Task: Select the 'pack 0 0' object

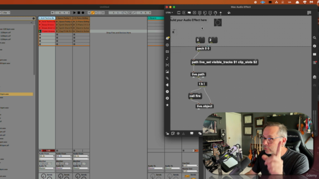Action: [x=203, y=49]
